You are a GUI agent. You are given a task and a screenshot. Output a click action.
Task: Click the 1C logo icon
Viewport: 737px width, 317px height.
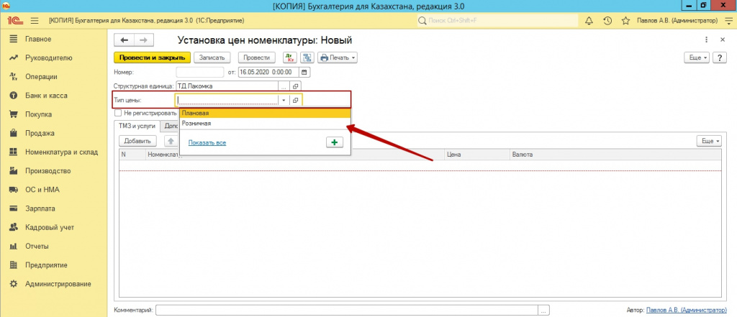point(14,21)
